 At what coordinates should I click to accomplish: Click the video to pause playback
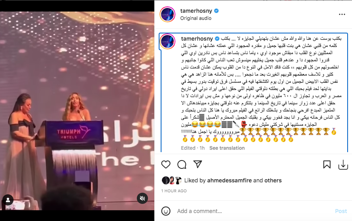pos(77,111)
